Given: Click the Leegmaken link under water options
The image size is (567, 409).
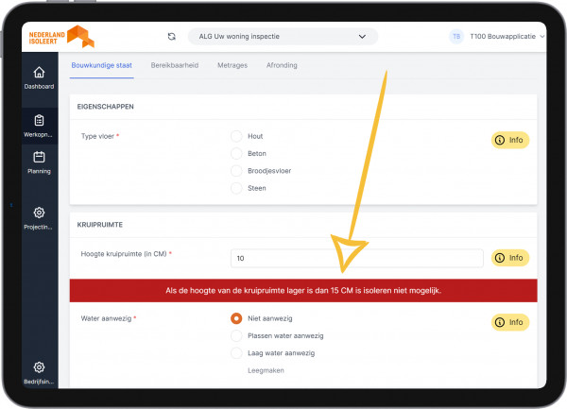Looking at the screenshot, I should coord(266,370).
